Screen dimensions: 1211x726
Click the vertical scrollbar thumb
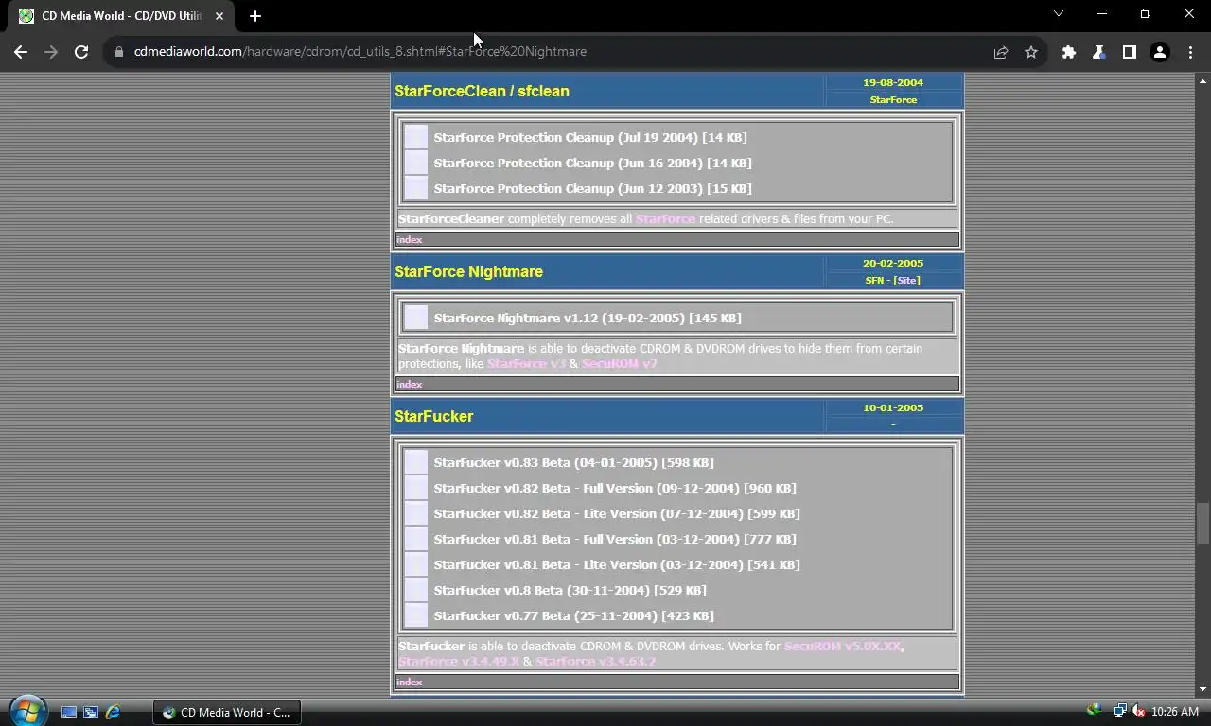(x=1202, y=525)
